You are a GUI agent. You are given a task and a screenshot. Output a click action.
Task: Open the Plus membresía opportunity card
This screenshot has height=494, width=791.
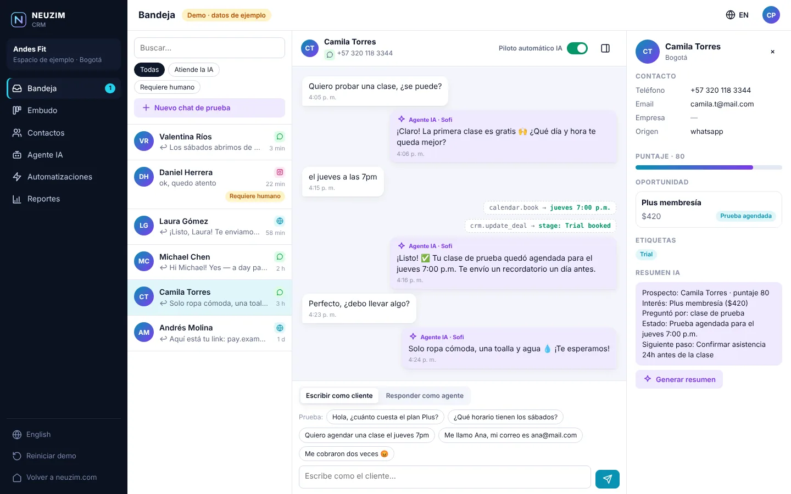(x=709, y=209)
